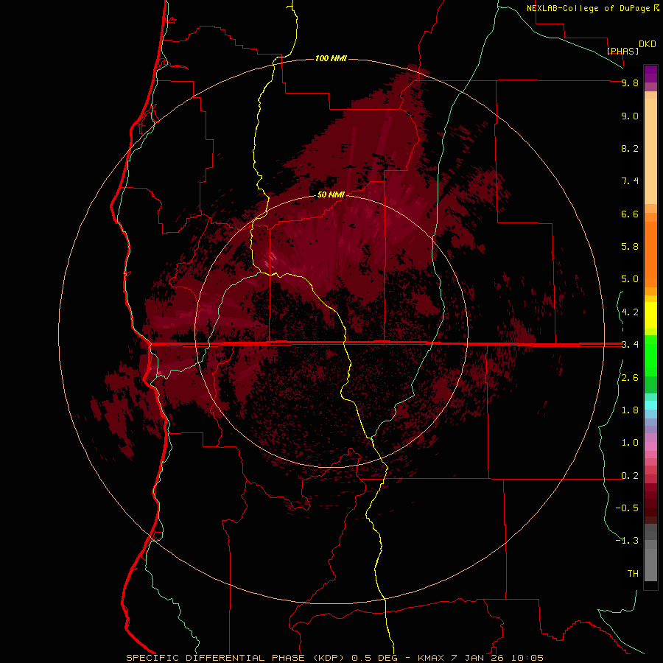The height and width of the screenshot is (663, 663).
Task: Click the 1.8 value on color scale
Action: [630, 410]
